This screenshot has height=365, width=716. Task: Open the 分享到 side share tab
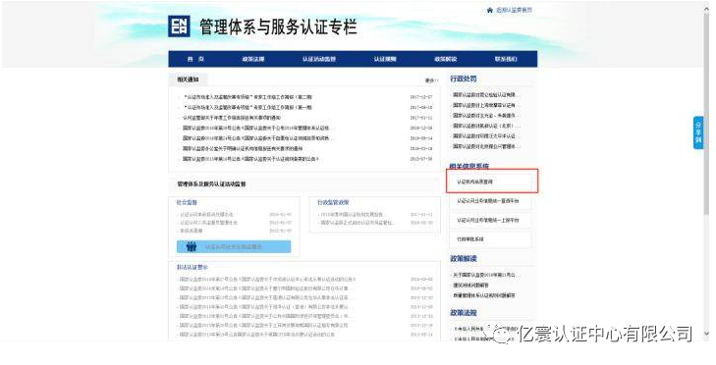coord(698,132)
